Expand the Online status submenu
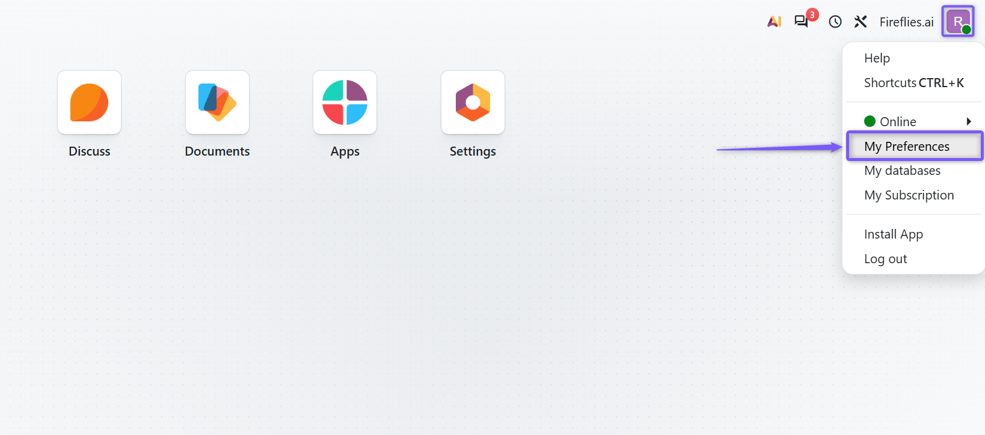Screen dimensions: 985x435 (x=913, y=121)
